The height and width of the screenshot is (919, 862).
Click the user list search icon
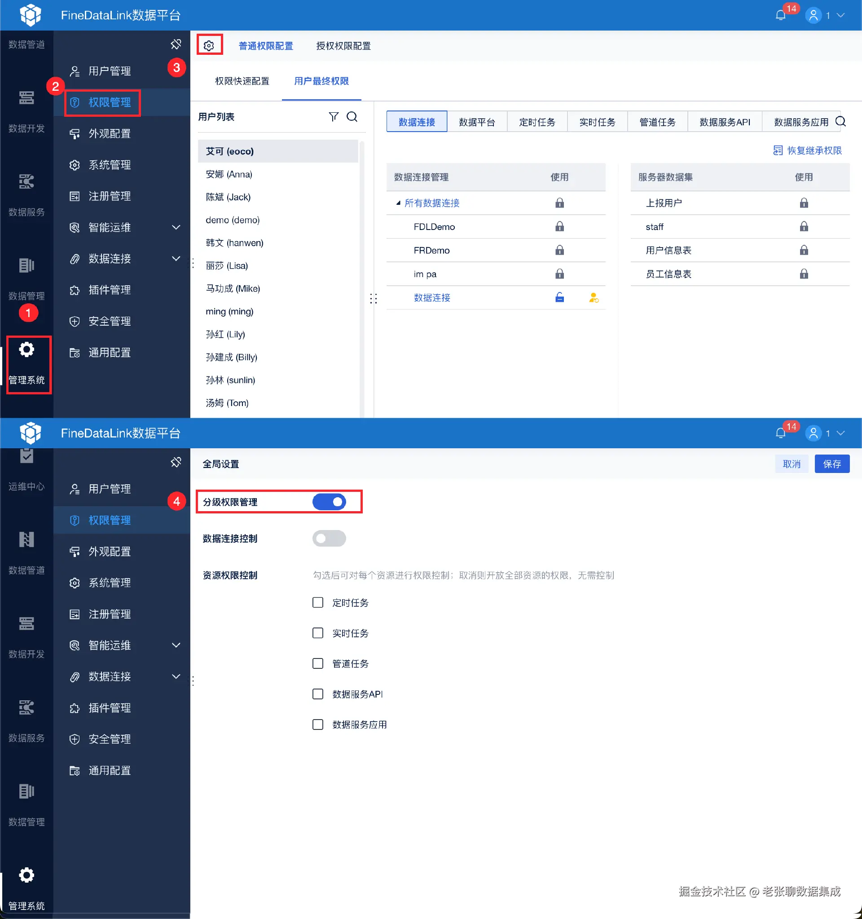[x=352, y=116]
